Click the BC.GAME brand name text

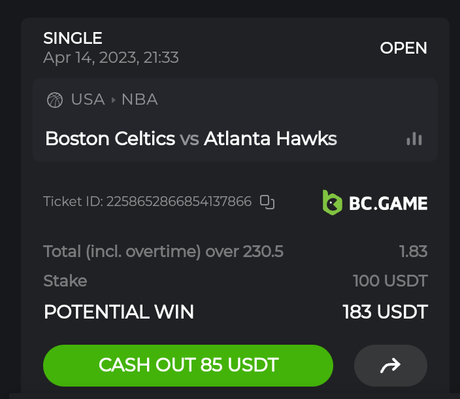click(x=388, y=203)
